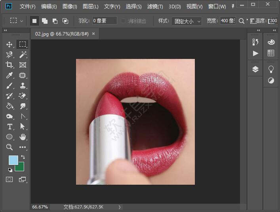This screenshot has height=212, width=280.
Task: Select the Sponge tool
Action: point(9,116)
